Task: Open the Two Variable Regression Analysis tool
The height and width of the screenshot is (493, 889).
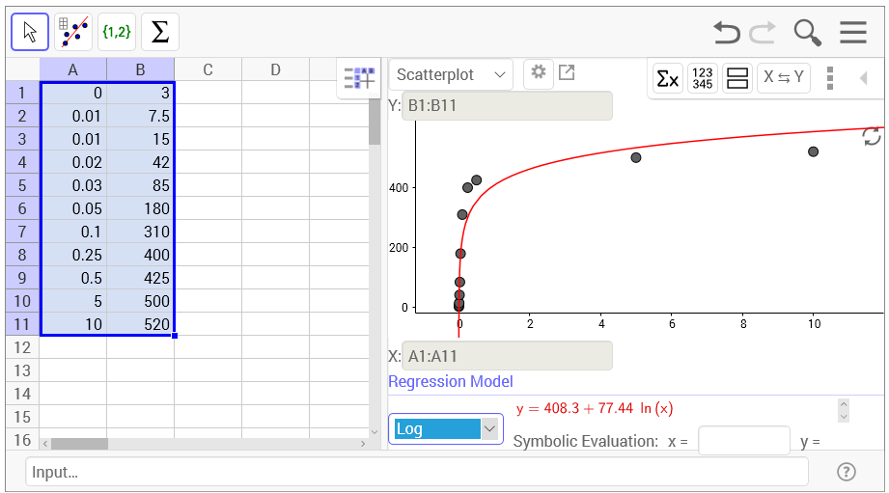Action: click(73, 32)
